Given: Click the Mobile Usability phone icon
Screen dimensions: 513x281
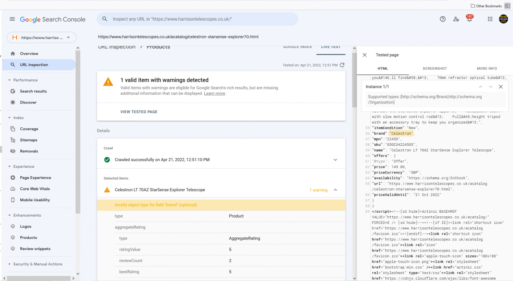Looking at the screenshot, I should tap(13, 200).
